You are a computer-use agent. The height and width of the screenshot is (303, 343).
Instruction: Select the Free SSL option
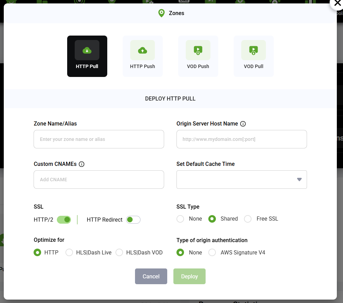click(247, 219)
